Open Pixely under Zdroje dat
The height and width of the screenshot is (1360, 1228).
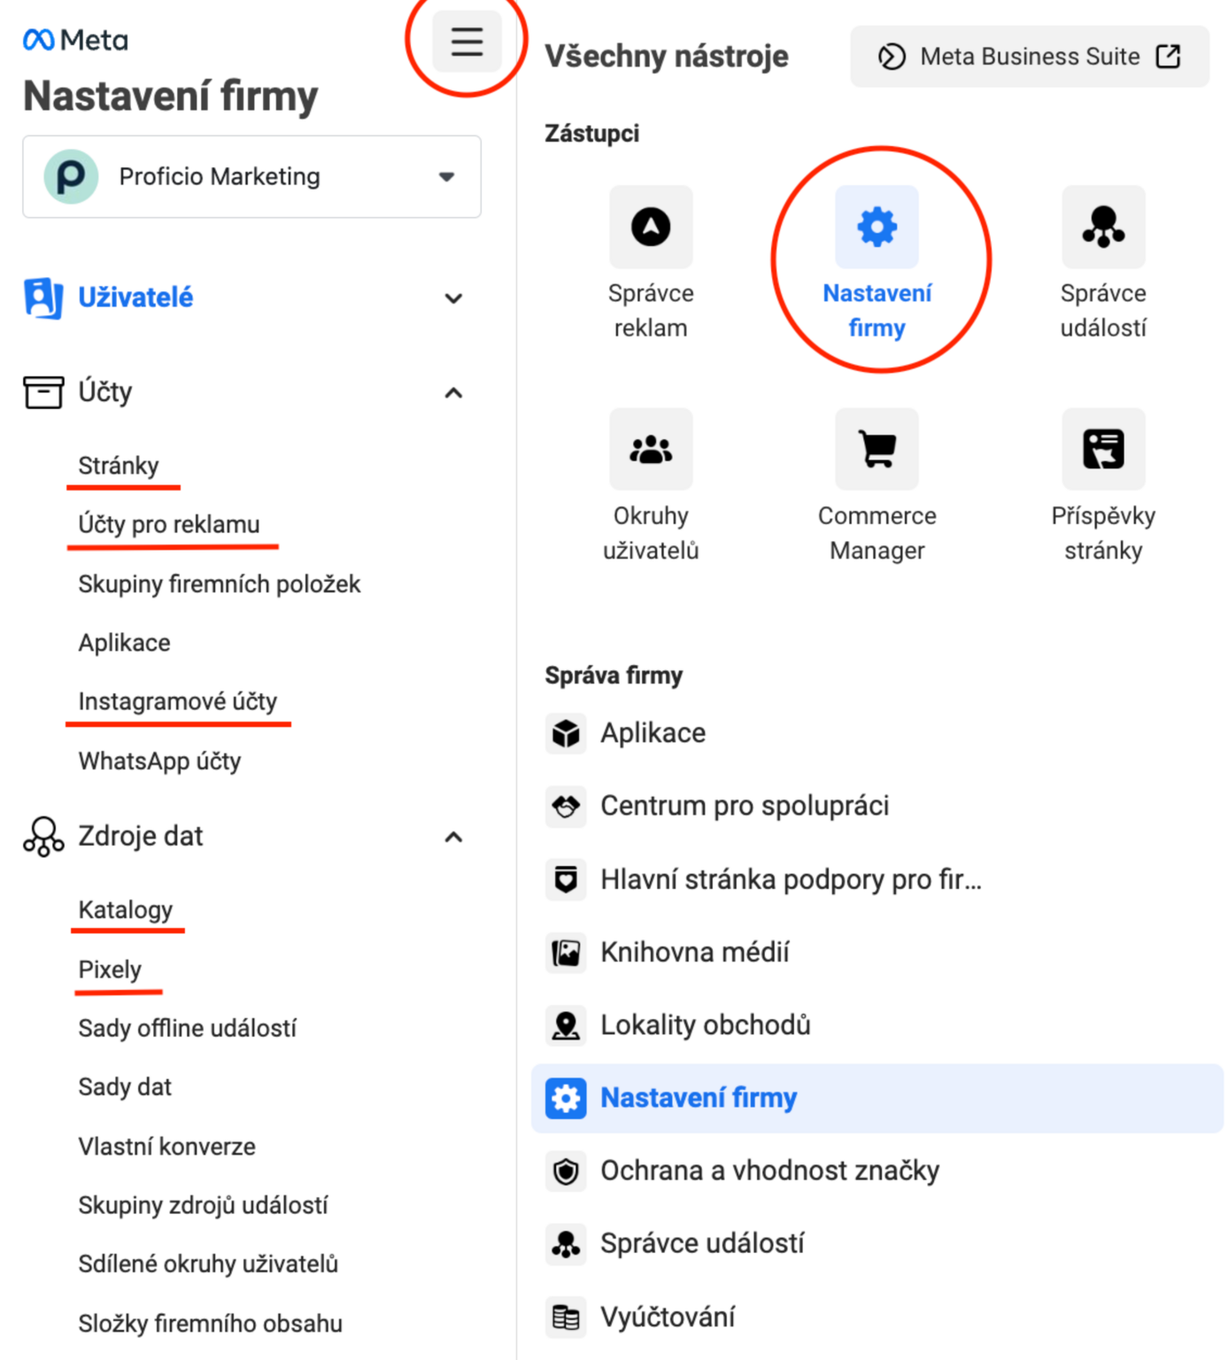(110, 970)
